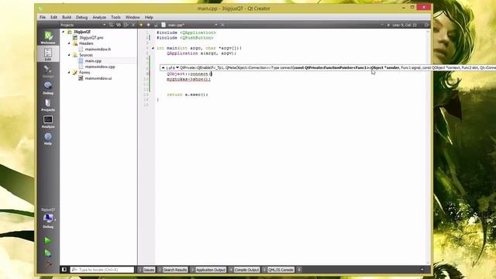Viewport: 496px width, 279px height.
Task: Start debugging with the play-bug button
Action: click(x=47, y=253)
